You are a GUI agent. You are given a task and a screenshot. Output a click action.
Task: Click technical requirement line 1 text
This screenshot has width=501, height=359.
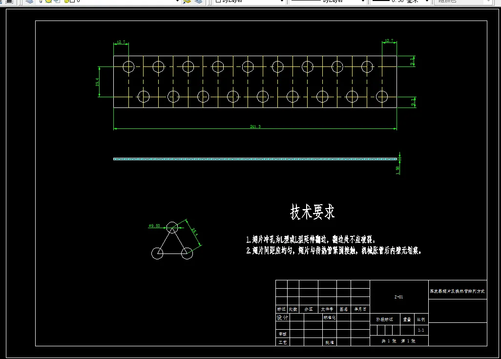(311, 239)
